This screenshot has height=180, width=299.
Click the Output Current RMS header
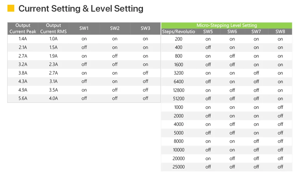click(x=54, y=28)
